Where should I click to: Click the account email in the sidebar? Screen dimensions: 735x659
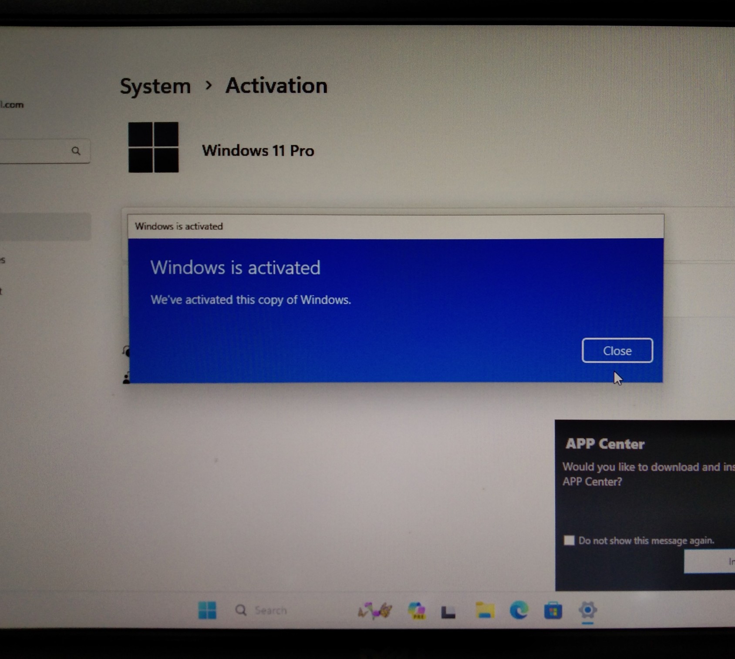[x=12, y=105]
